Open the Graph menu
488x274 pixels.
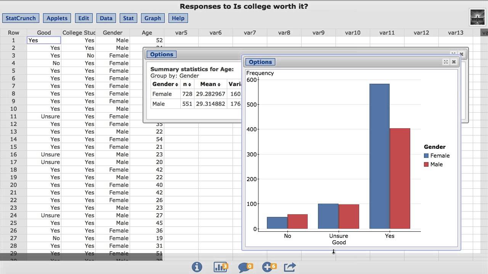pyautogui.click(x=152, y=18)
